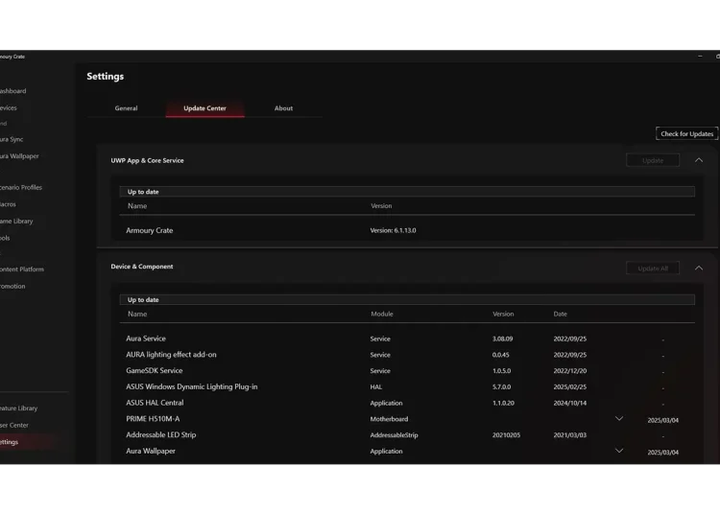Open Dashboard in the sidebar
The height and width of the screenshot is (514, 720).
[x=12, y=91]
